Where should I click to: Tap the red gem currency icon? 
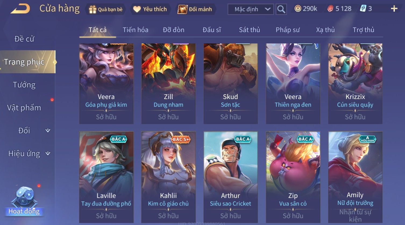pos(330,9)
